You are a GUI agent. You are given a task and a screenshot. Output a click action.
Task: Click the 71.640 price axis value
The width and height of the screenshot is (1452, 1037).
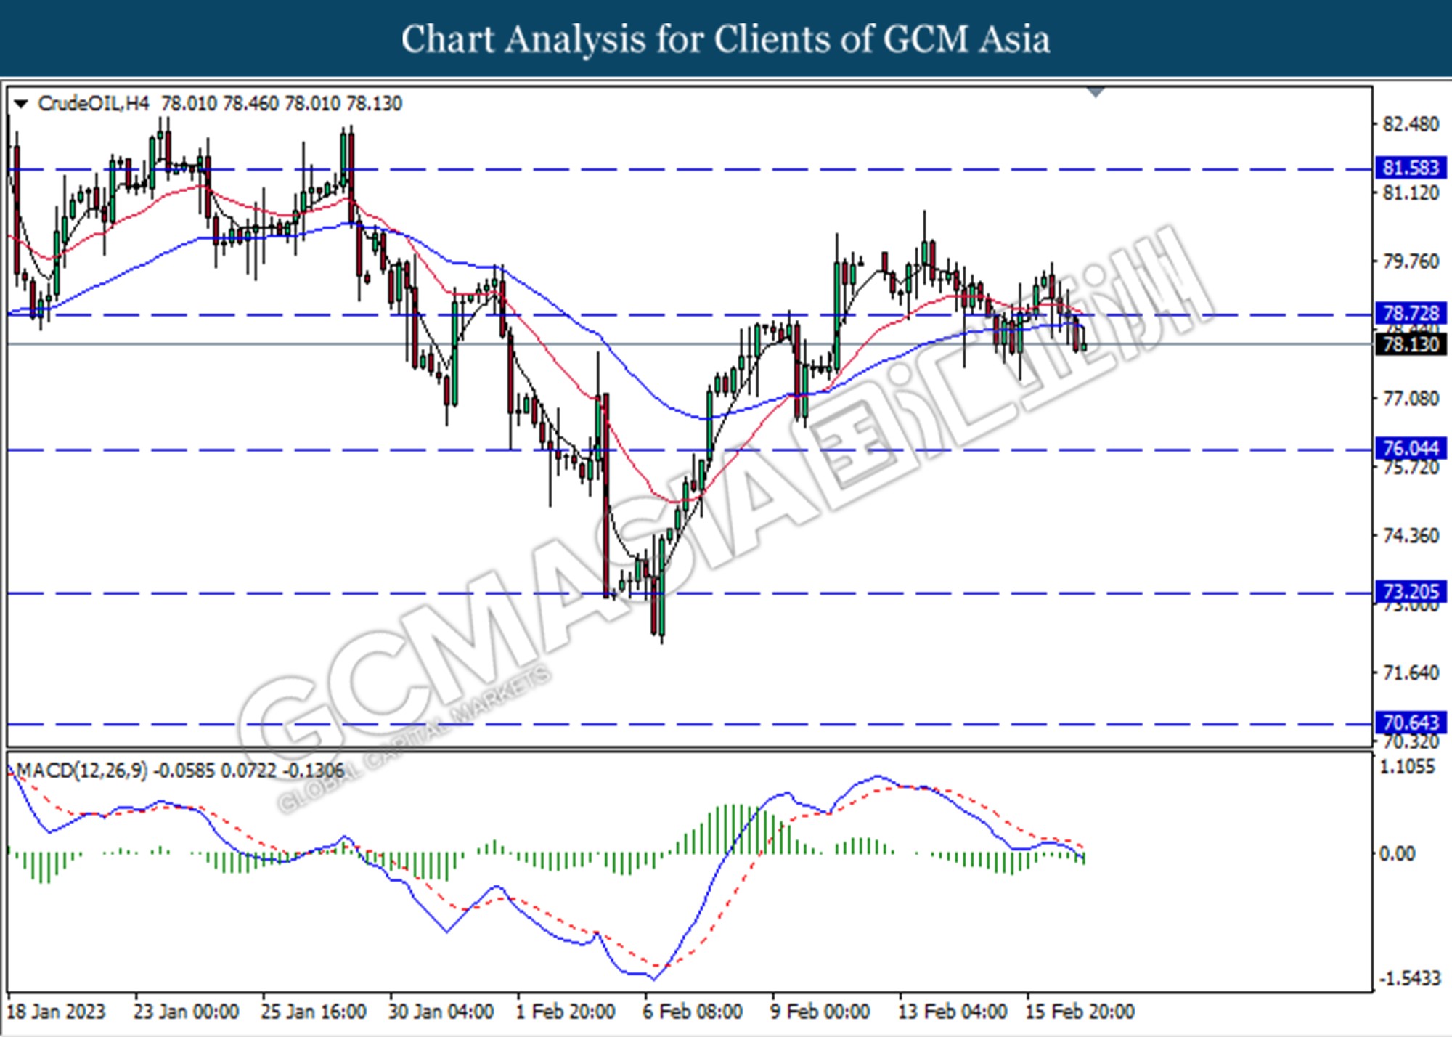(x=1411, y=673)
